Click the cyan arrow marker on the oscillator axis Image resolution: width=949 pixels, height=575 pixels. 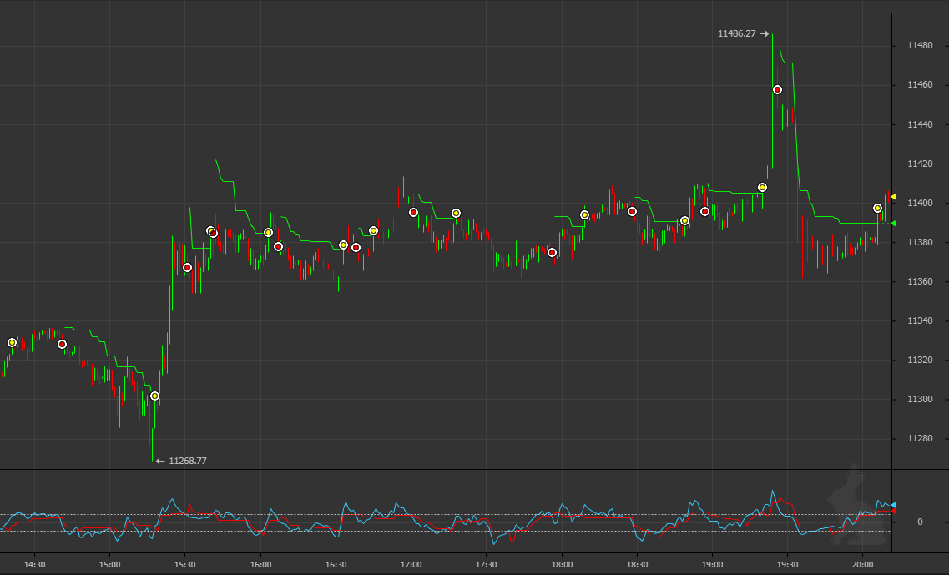[893, 505]
